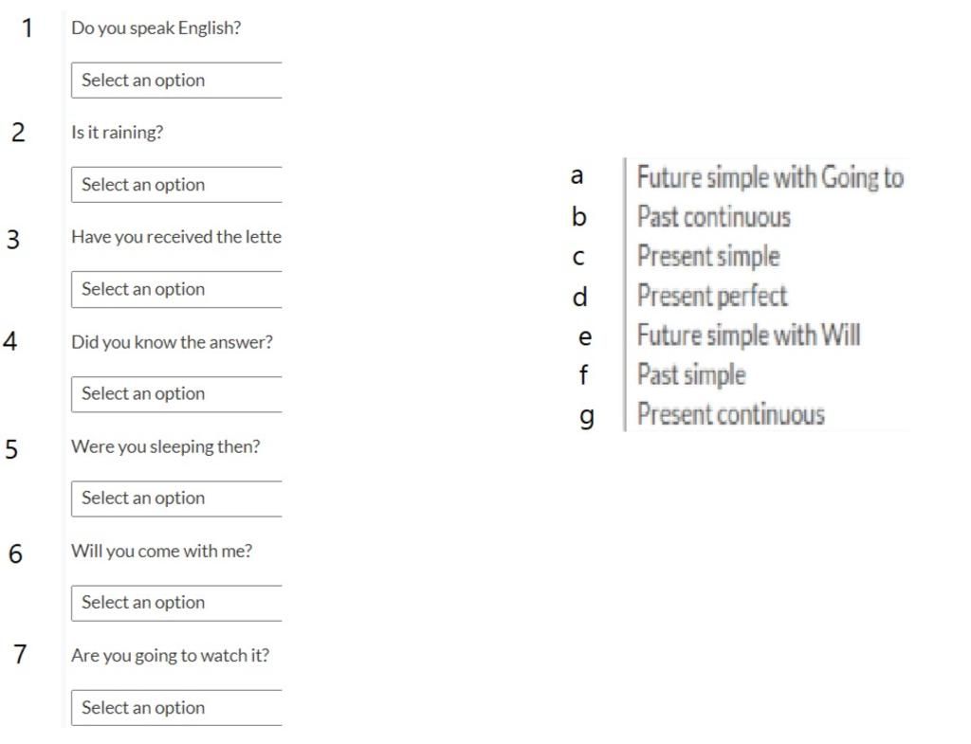
Task: Expand dropdown for 'Were you sleeping then?'
Action: point(176,499)
